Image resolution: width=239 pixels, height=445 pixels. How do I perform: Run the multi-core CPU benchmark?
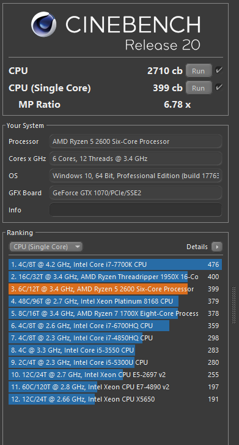pyautogui.click(x=199, y=70)
